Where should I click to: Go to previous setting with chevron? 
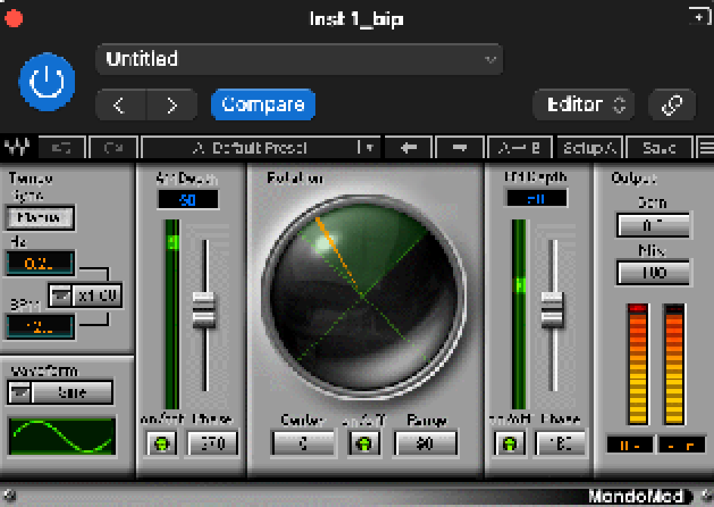[x=120, y=105]
